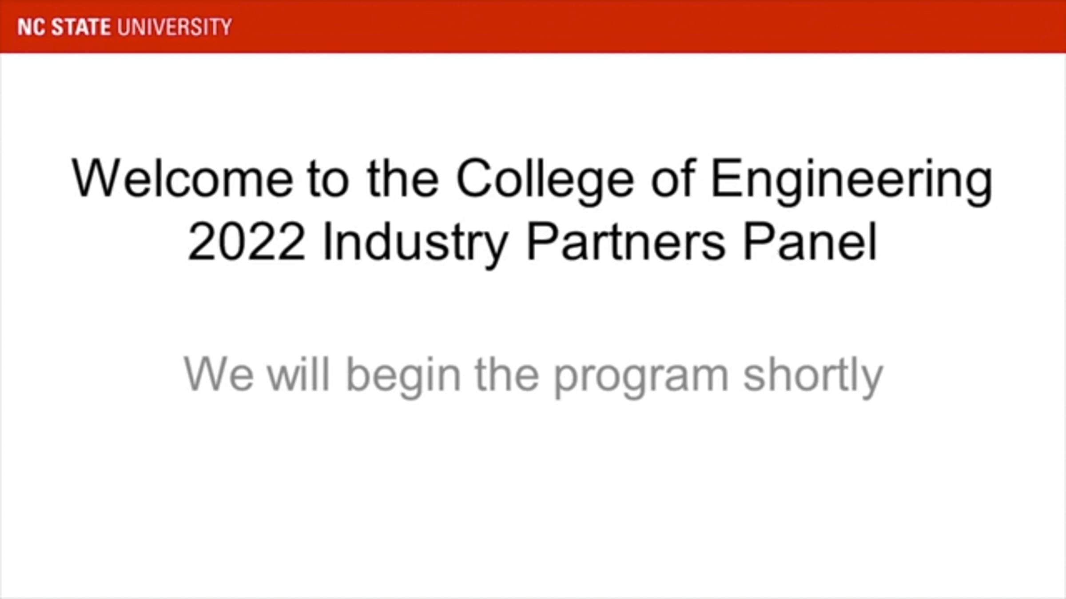Viewport: 1066px width, 599px height.
Task: Click the word "Welcome" in the title
Action: click(x=182, y=179)
